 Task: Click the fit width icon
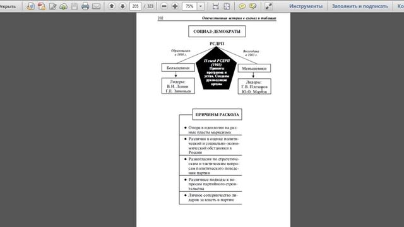215,6
